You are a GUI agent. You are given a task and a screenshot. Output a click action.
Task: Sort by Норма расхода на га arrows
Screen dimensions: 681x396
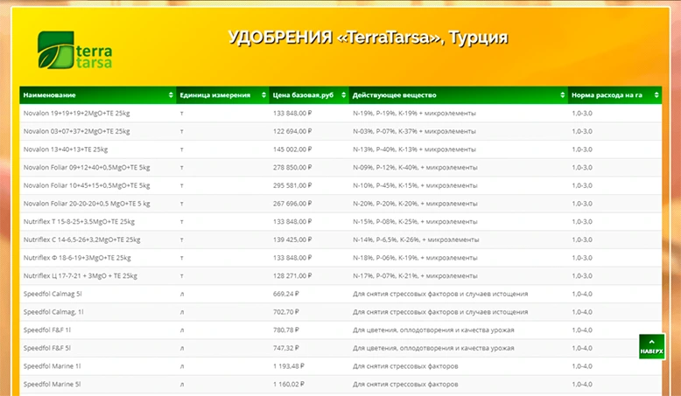tap(656, 95)
